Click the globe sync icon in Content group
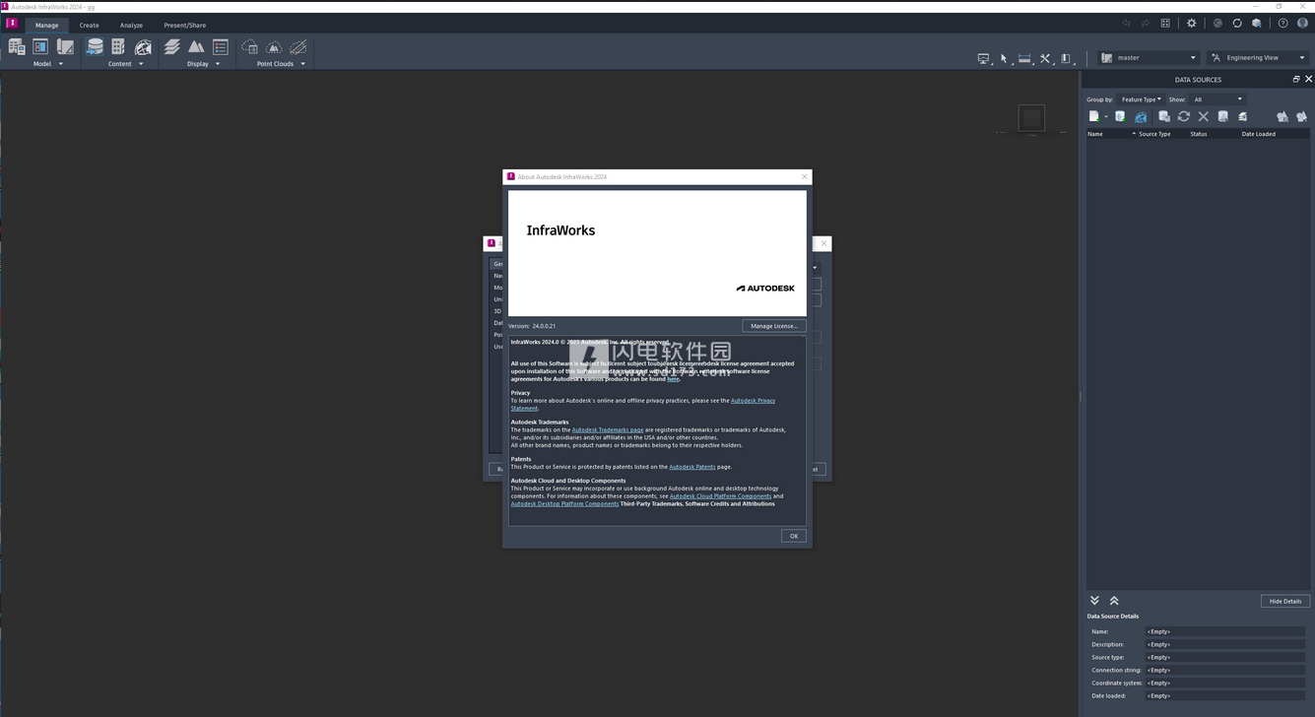 point(144,46)
